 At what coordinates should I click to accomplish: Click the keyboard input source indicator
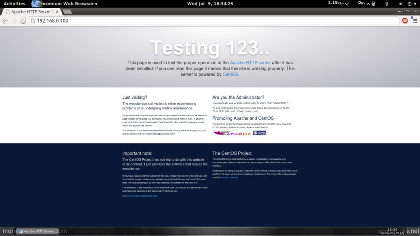[386, 4]
